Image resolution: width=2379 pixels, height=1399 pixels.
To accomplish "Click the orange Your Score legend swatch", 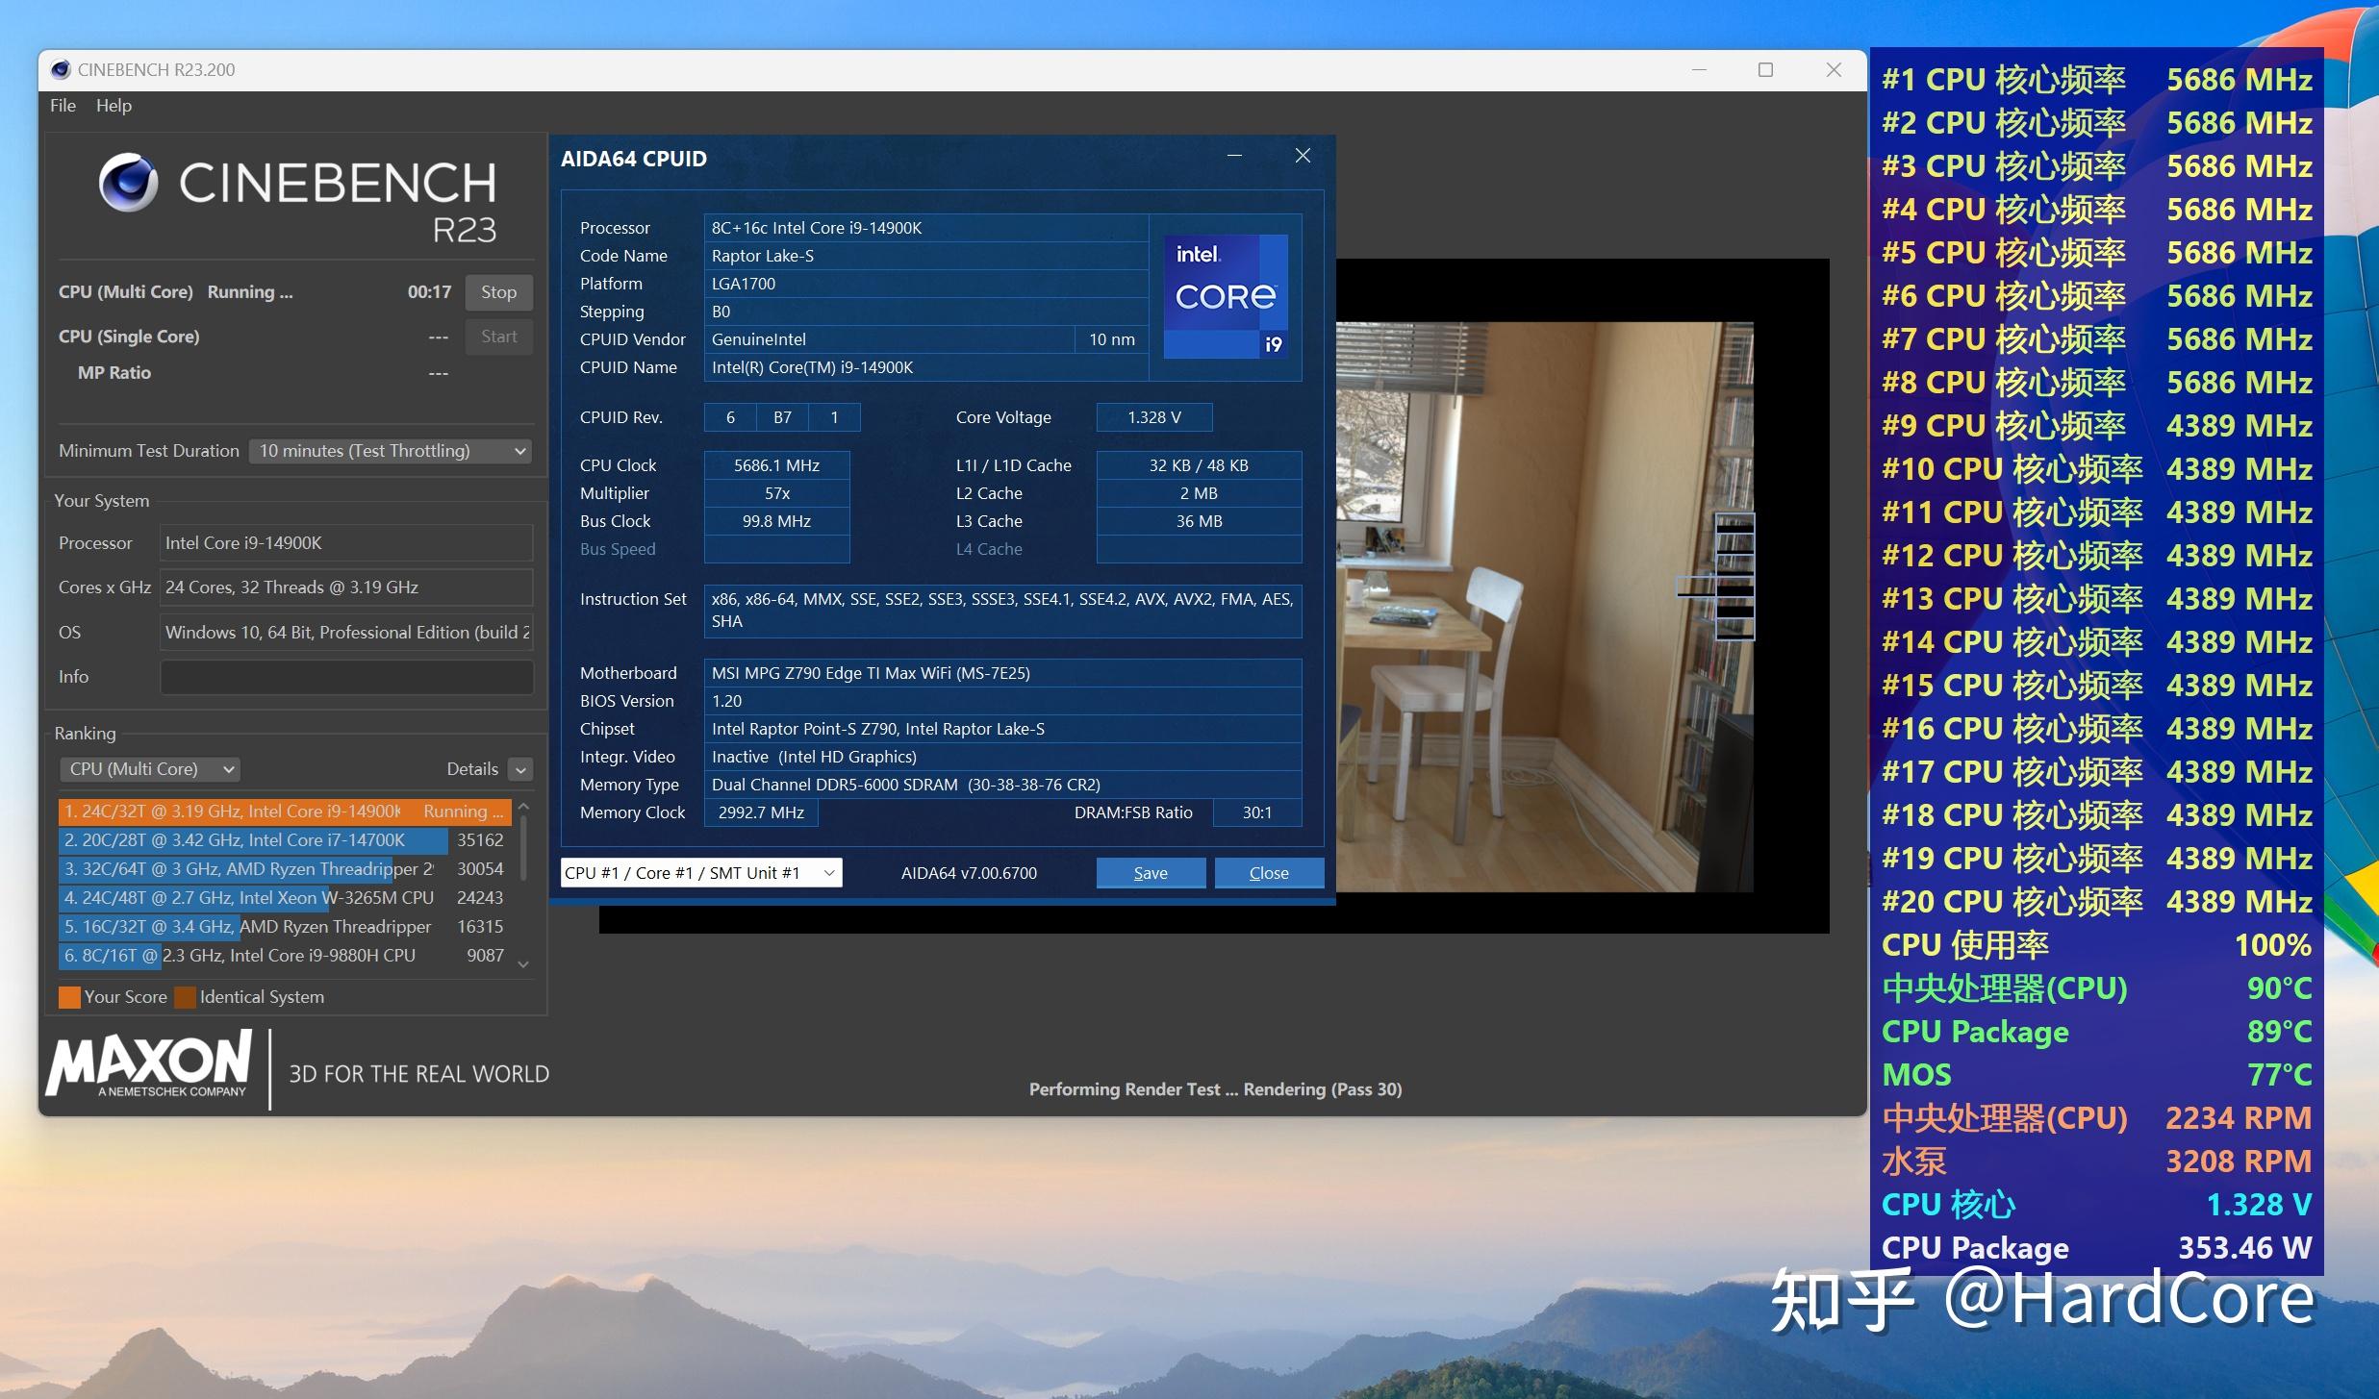I will (x=69, y=997).
